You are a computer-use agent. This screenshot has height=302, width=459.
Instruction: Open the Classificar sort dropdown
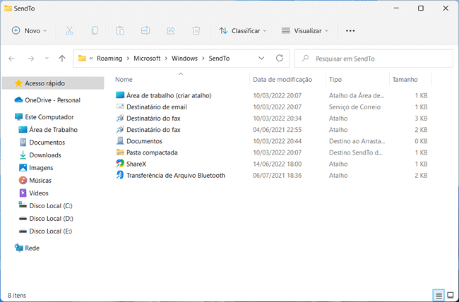pyautogui.click(x=243, y=31)
